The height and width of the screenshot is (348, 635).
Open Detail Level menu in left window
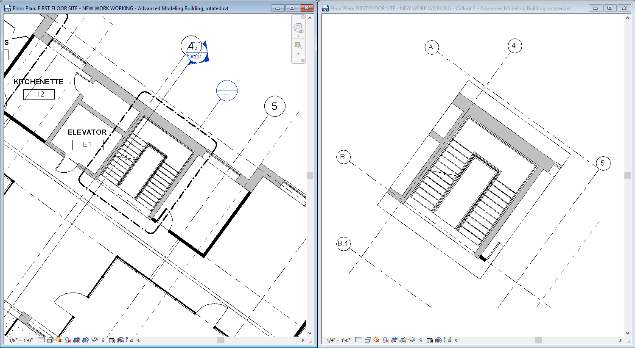(41, 340)
